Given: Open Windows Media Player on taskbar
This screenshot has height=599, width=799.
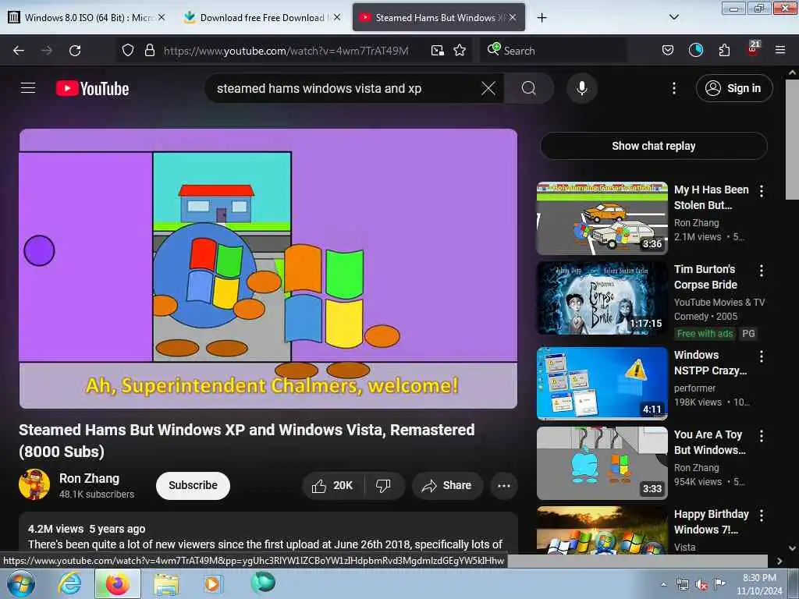Looking at the screenshot, I should (212, 583).
